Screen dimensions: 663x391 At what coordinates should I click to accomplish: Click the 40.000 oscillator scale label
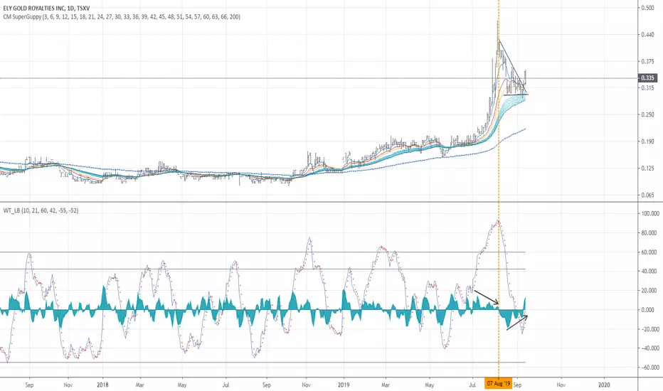[x=649, y=272]
